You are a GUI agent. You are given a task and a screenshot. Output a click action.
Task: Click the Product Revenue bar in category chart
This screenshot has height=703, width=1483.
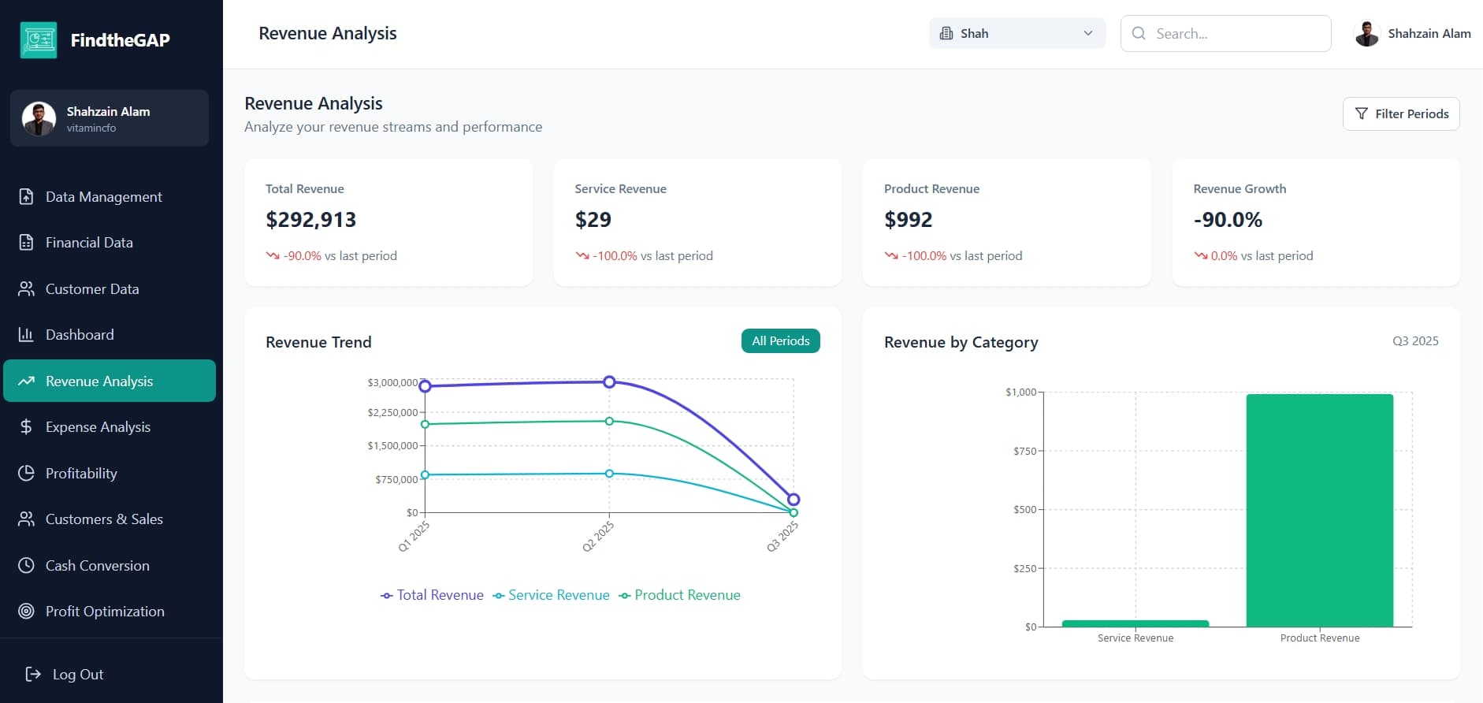pos(1320,511)
